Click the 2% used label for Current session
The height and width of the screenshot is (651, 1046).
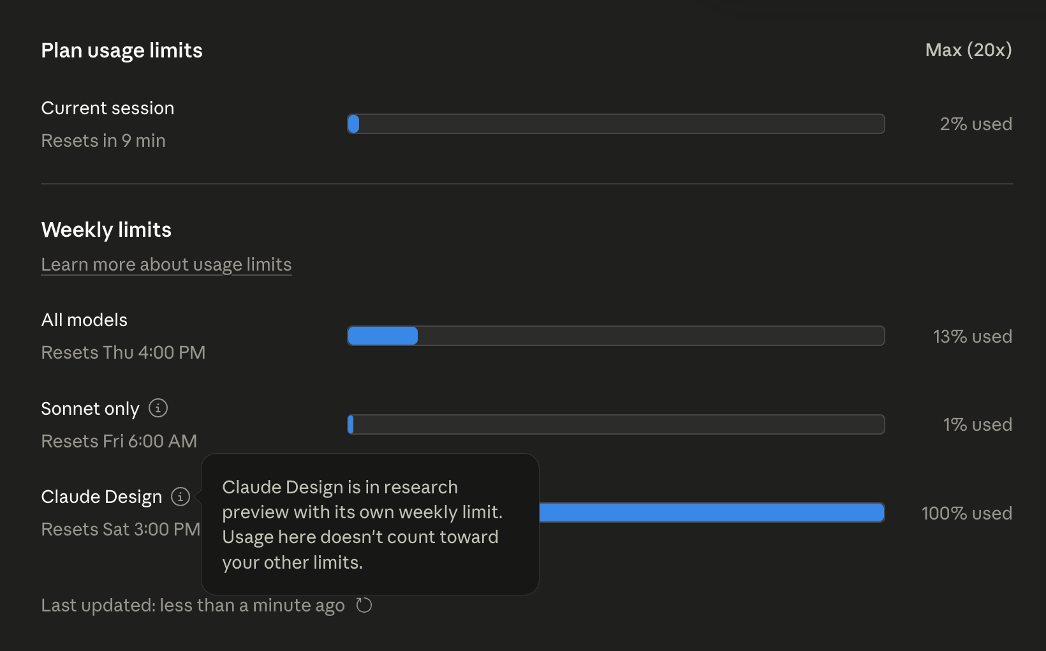click(976, 124)
